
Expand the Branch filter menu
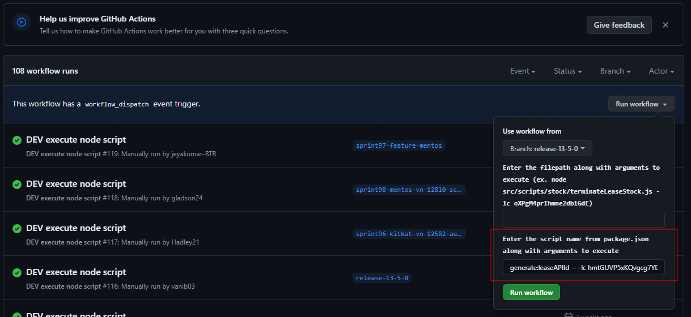click(616, 71)
